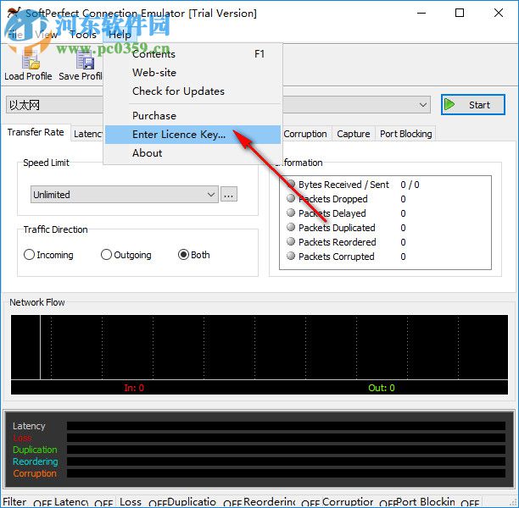Screen dimensions: 519x508
Task: Click the ellipsis button beside speed limit
Action: click(x=229, y=195)
